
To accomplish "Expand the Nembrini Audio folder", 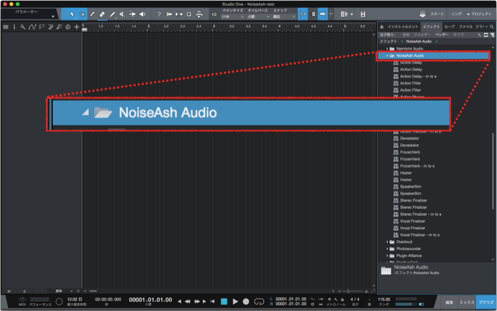I will click(387, 49).
